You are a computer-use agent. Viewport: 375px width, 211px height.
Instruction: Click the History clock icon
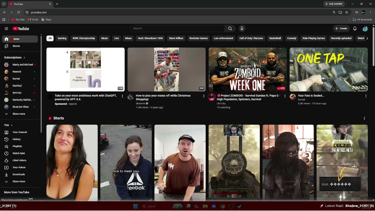click(x=6, y=139)
